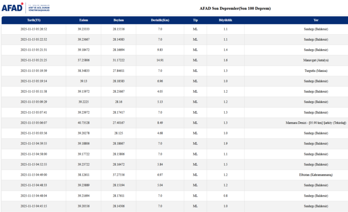This screenshot has height=212, width=348.
Task: Select the 2025-11-15 05:21:25 timestamp cell
Action: 34,60
